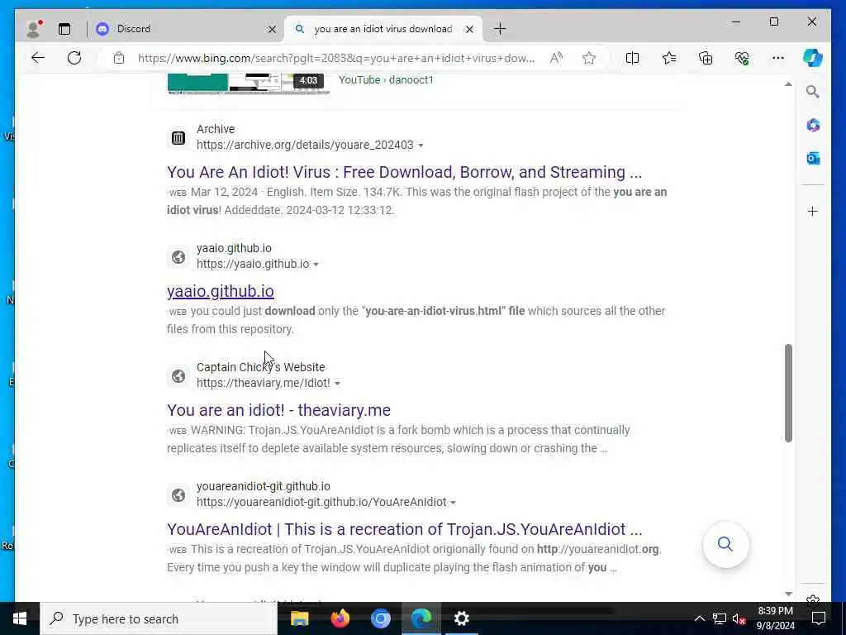The image size is (846, 635).
Task: Click the address bar URL field
Action: pyautogui.click(x=336, y=59)
